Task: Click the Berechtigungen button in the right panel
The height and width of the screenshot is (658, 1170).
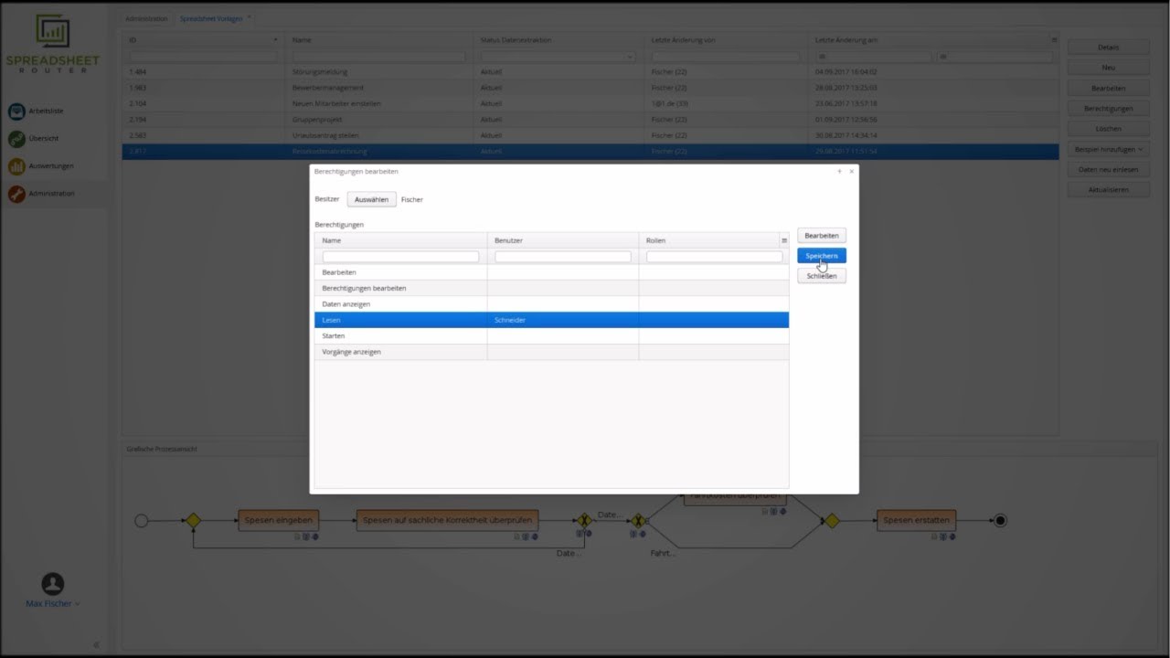Action: [1108, 109]
